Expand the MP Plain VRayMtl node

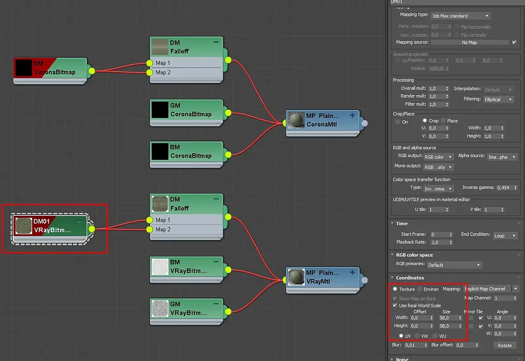point(352,272)
